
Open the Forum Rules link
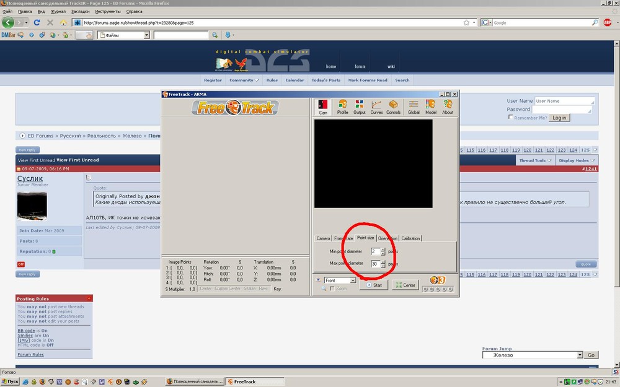coord(30,355)
